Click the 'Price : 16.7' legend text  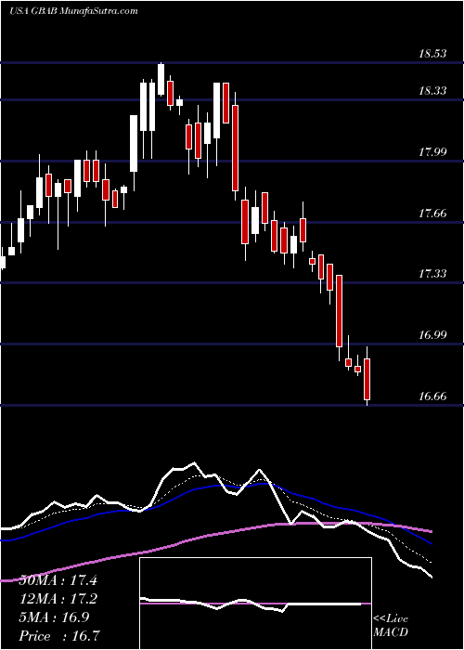(59, 635)
